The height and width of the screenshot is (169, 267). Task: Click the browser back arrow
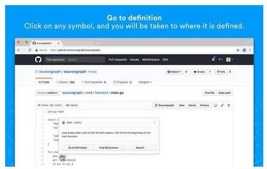[19, 50]
